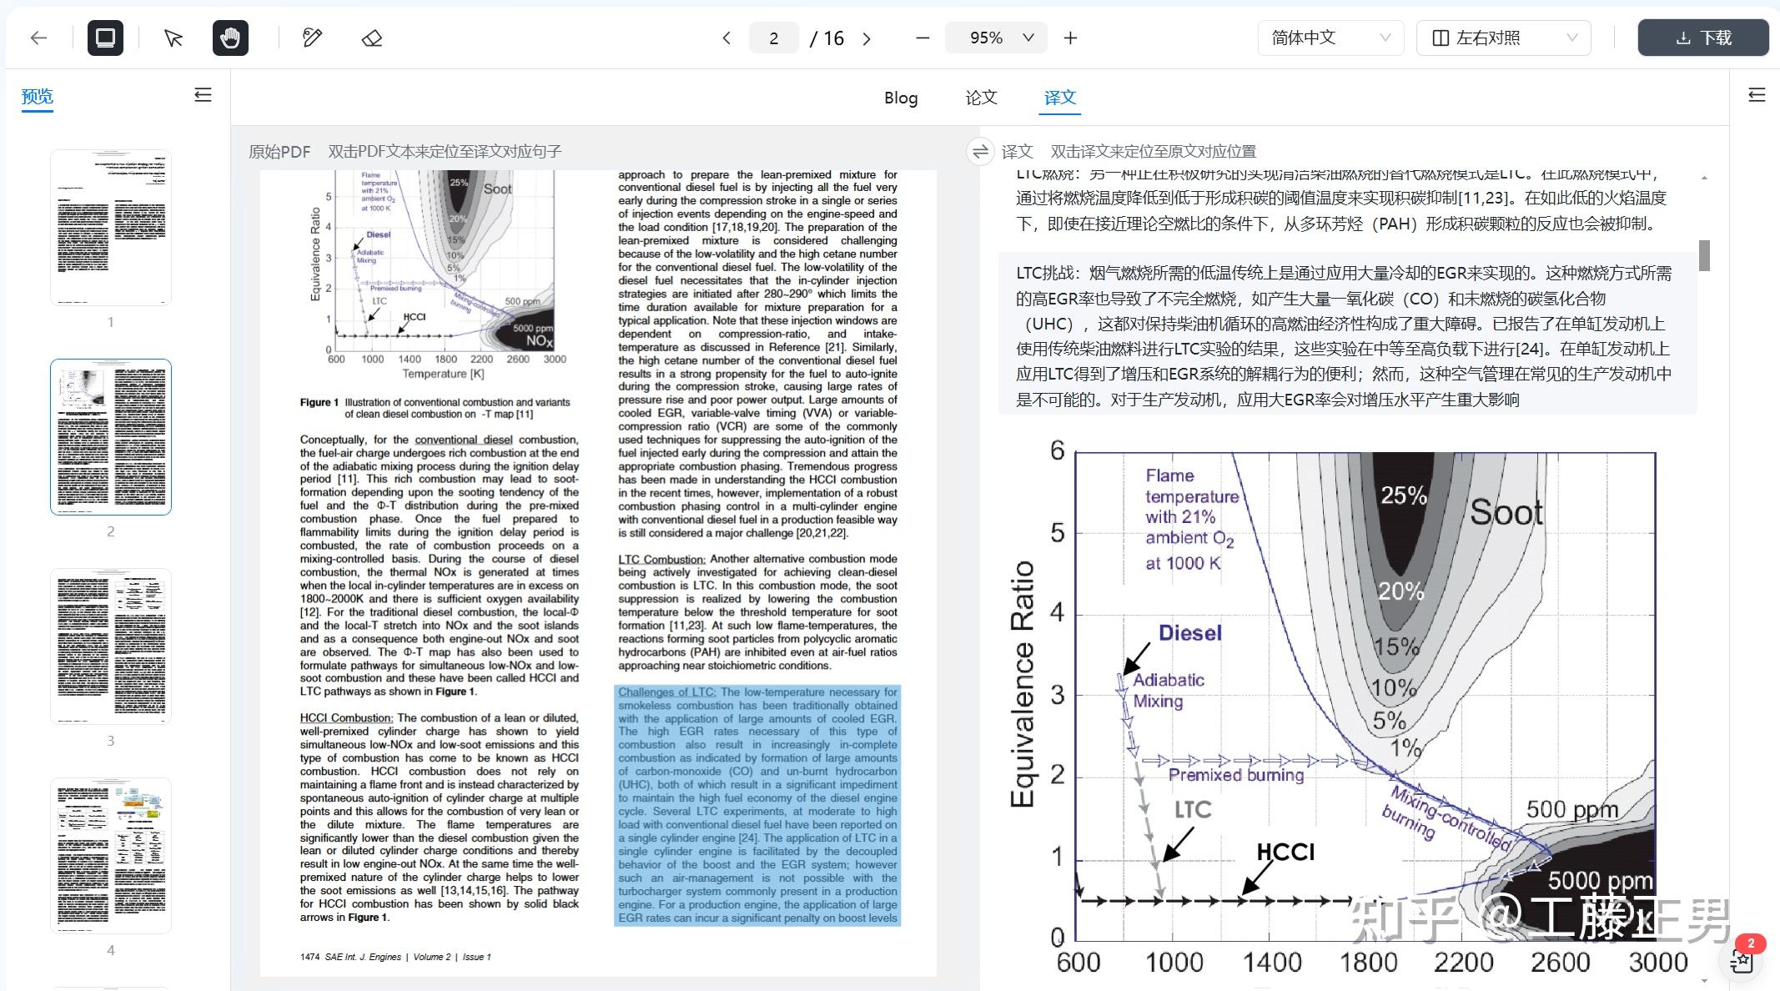1780x991 pixels.
Task: Activate the hand pan tool
Action: point(230,38)
